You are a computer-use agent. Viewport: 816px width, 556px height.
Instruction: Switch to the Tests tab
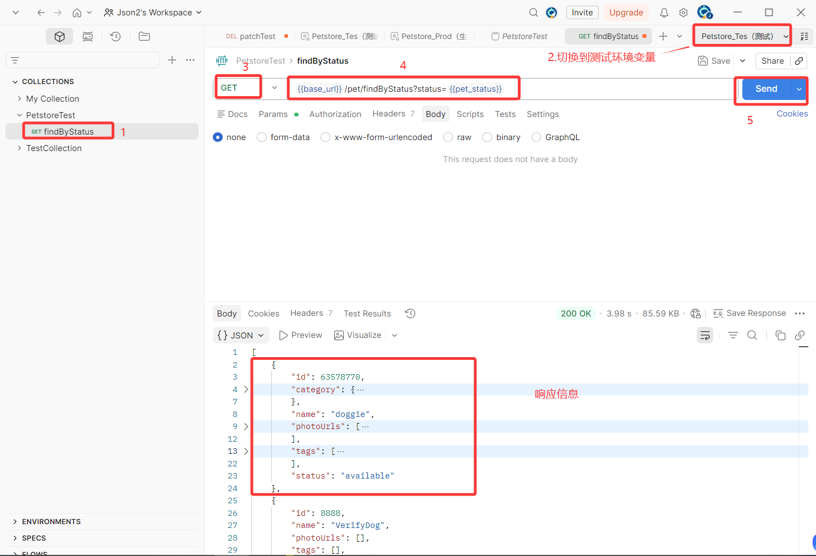pyautogui.click(x=505, y=114)
